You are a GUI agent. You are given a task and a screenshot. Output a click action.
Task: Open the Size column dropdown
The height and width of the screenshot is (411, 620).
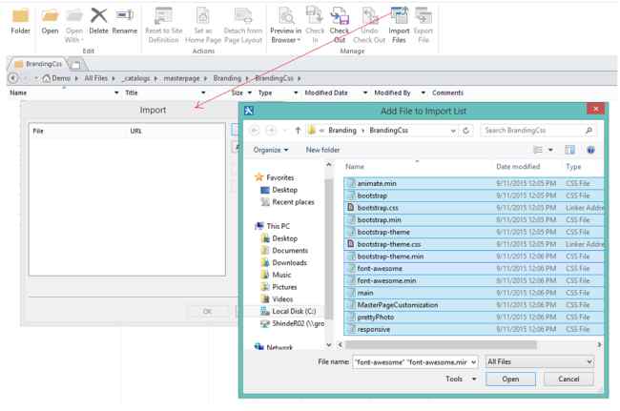click(250, 92)
